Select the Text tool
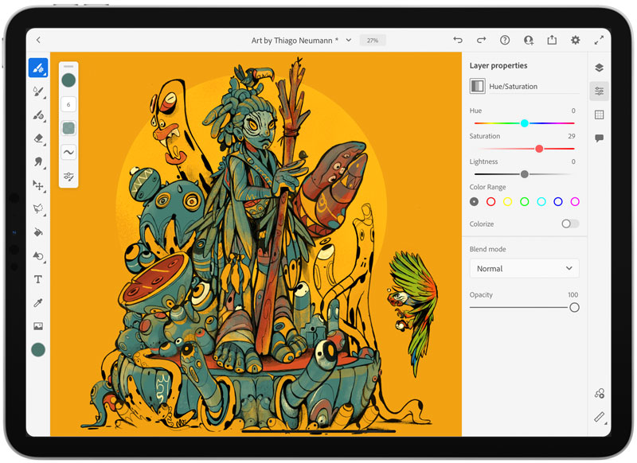The height and width of the screenshot is (463, 637). pyautogui.click(x=38, y=279)
